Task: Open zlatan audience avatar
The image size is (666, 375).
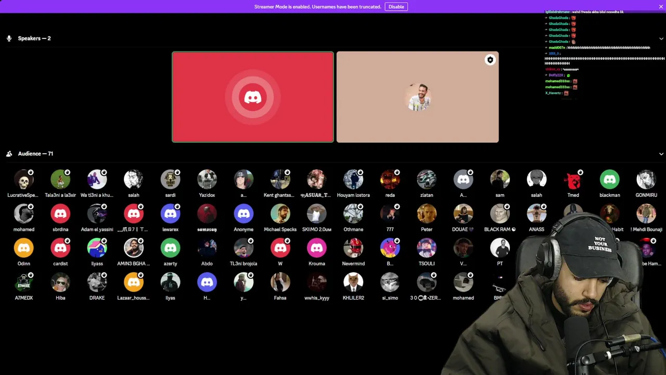Action: coord(427,180)
